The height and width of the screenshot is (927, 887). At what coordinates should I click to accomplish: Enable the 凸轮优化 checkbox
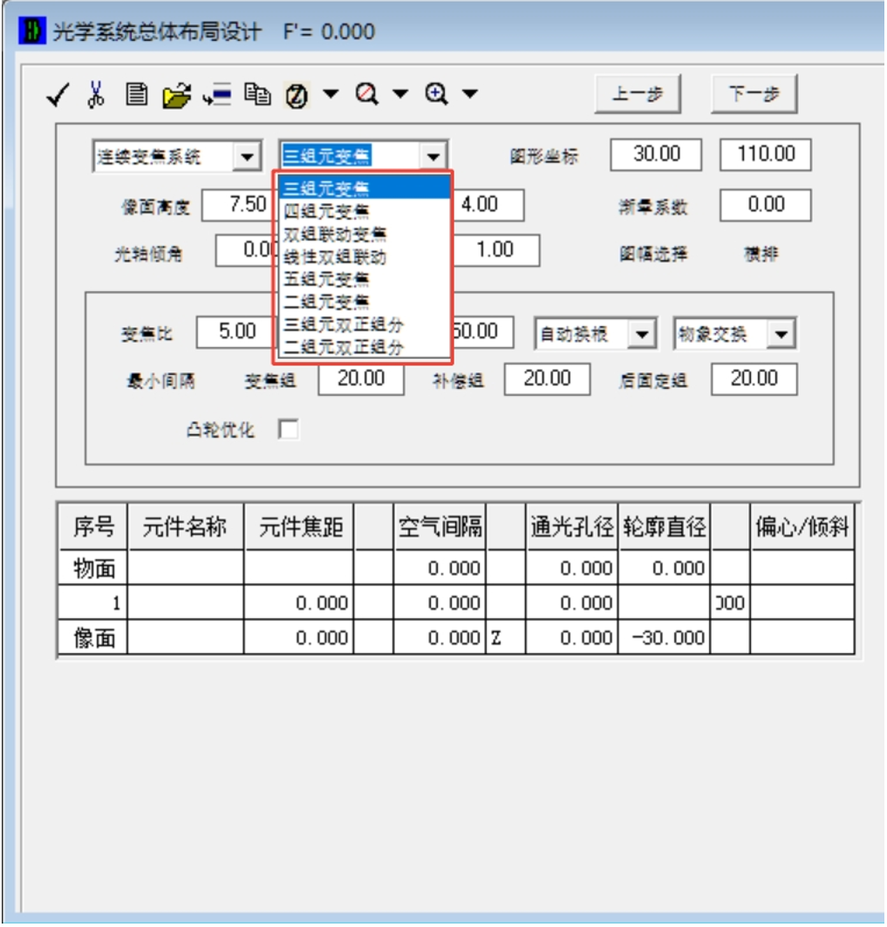click(x=288, y=430)
